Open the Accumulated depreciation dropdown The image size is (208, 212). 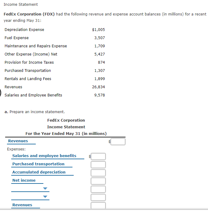click(42, 172)
